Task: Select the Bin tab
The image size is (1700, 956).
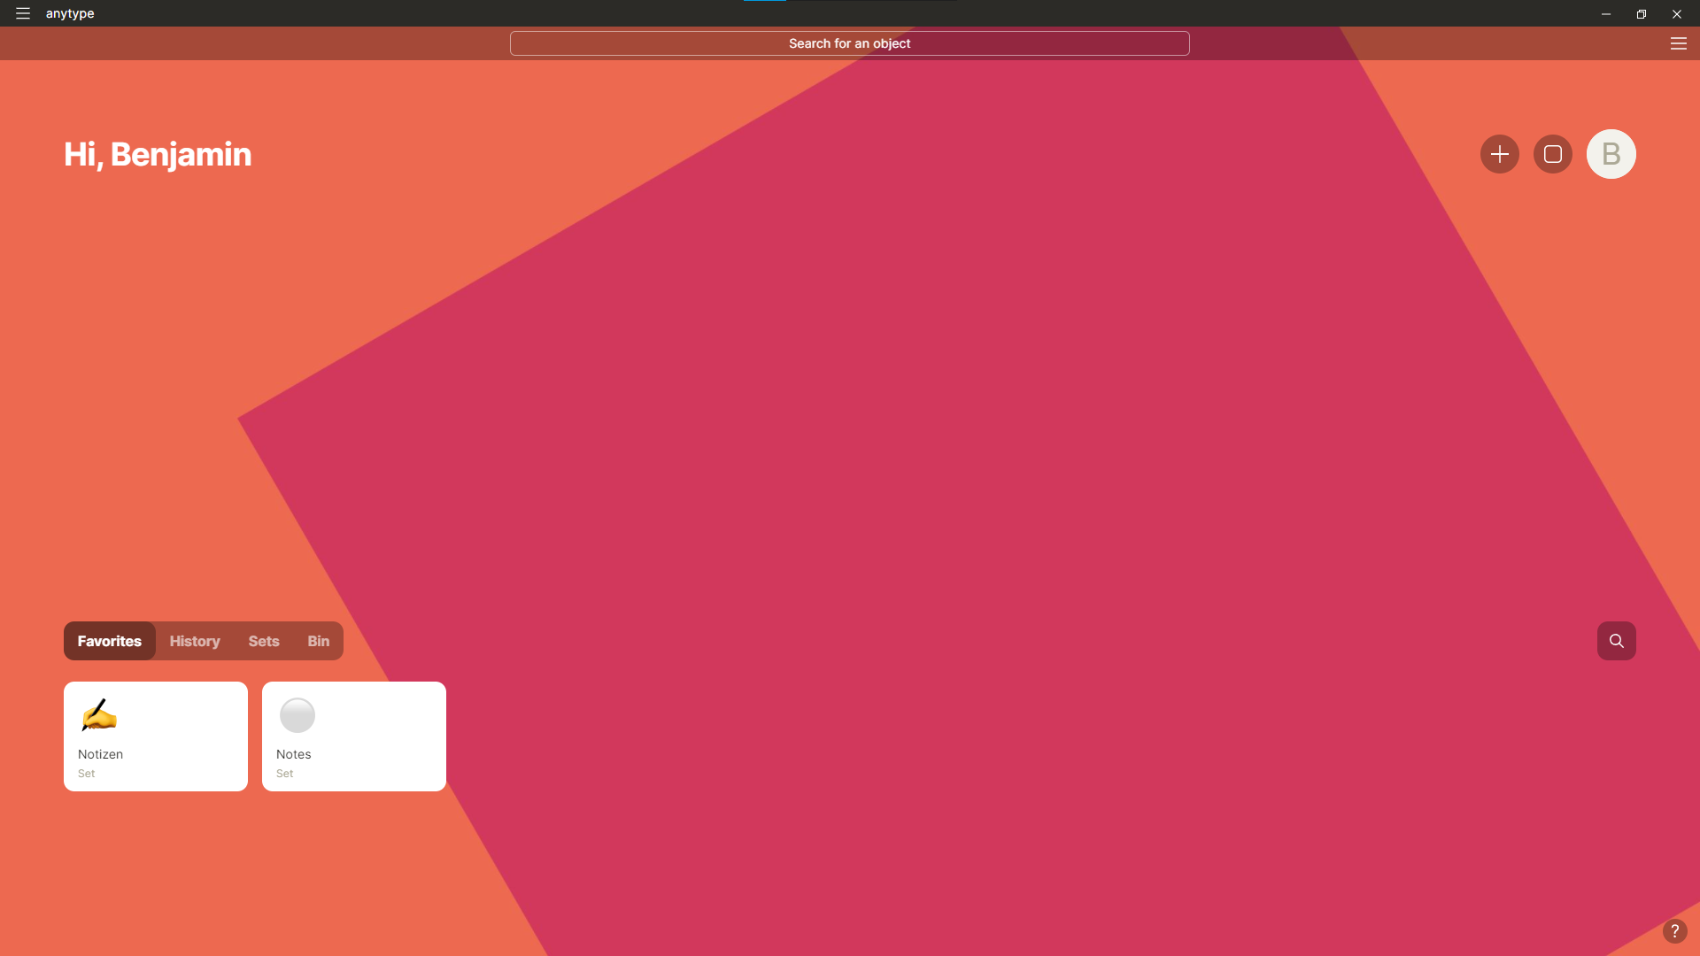Action: (318, 641)
